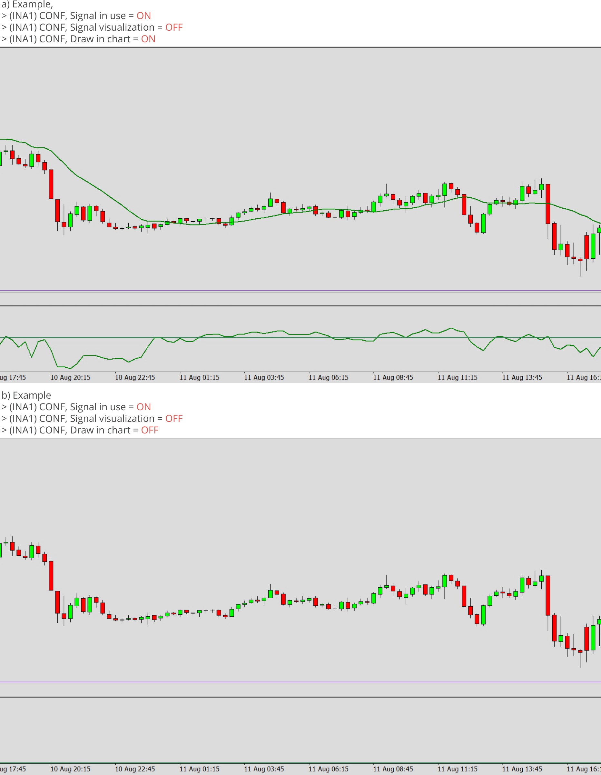
Task: Click '11 Aug 11:15' on example a time axis
Action: tap(458, 378)
